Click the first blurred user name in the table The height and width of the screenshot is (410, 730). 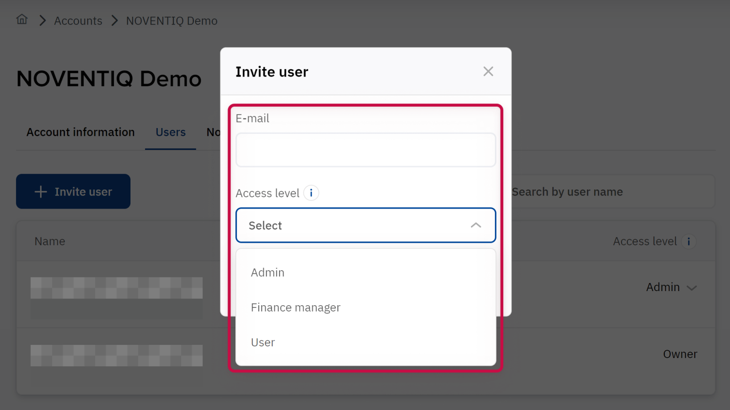pos(116,288)
